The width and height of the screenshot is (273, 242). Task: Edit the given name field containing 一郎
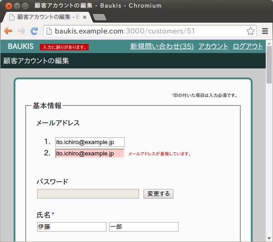click(x=144, y=227)
